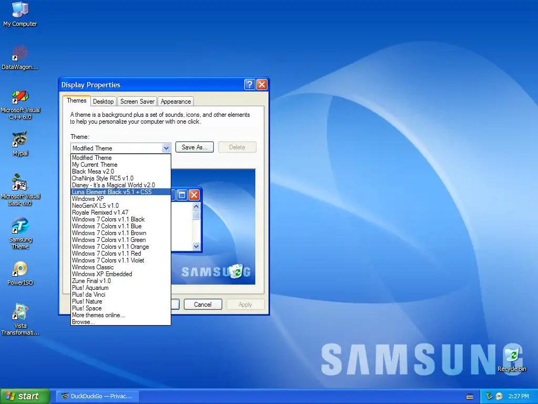Close the Display Properties dialog
538x404 pixels.
pyautogui.click(x=262, y=85)
